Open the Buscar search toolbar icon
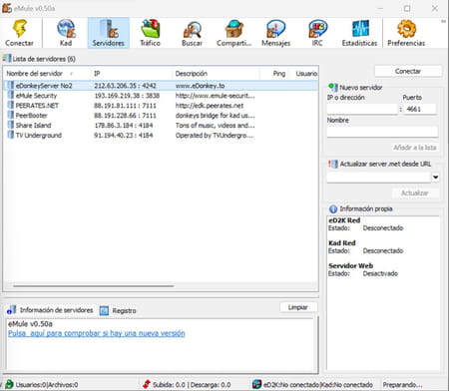The width and height of the screenshot is (449, 391). [x=193, y=29]
